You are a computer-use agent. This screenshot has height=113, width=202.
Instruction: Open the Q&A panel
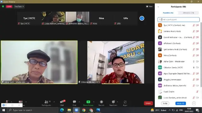point(62,103)
